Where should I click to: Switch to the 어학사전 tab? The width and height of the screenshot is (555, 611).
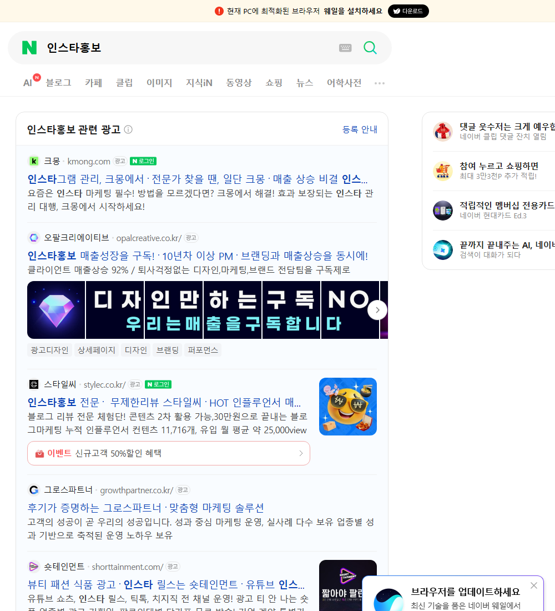(344, 83)
